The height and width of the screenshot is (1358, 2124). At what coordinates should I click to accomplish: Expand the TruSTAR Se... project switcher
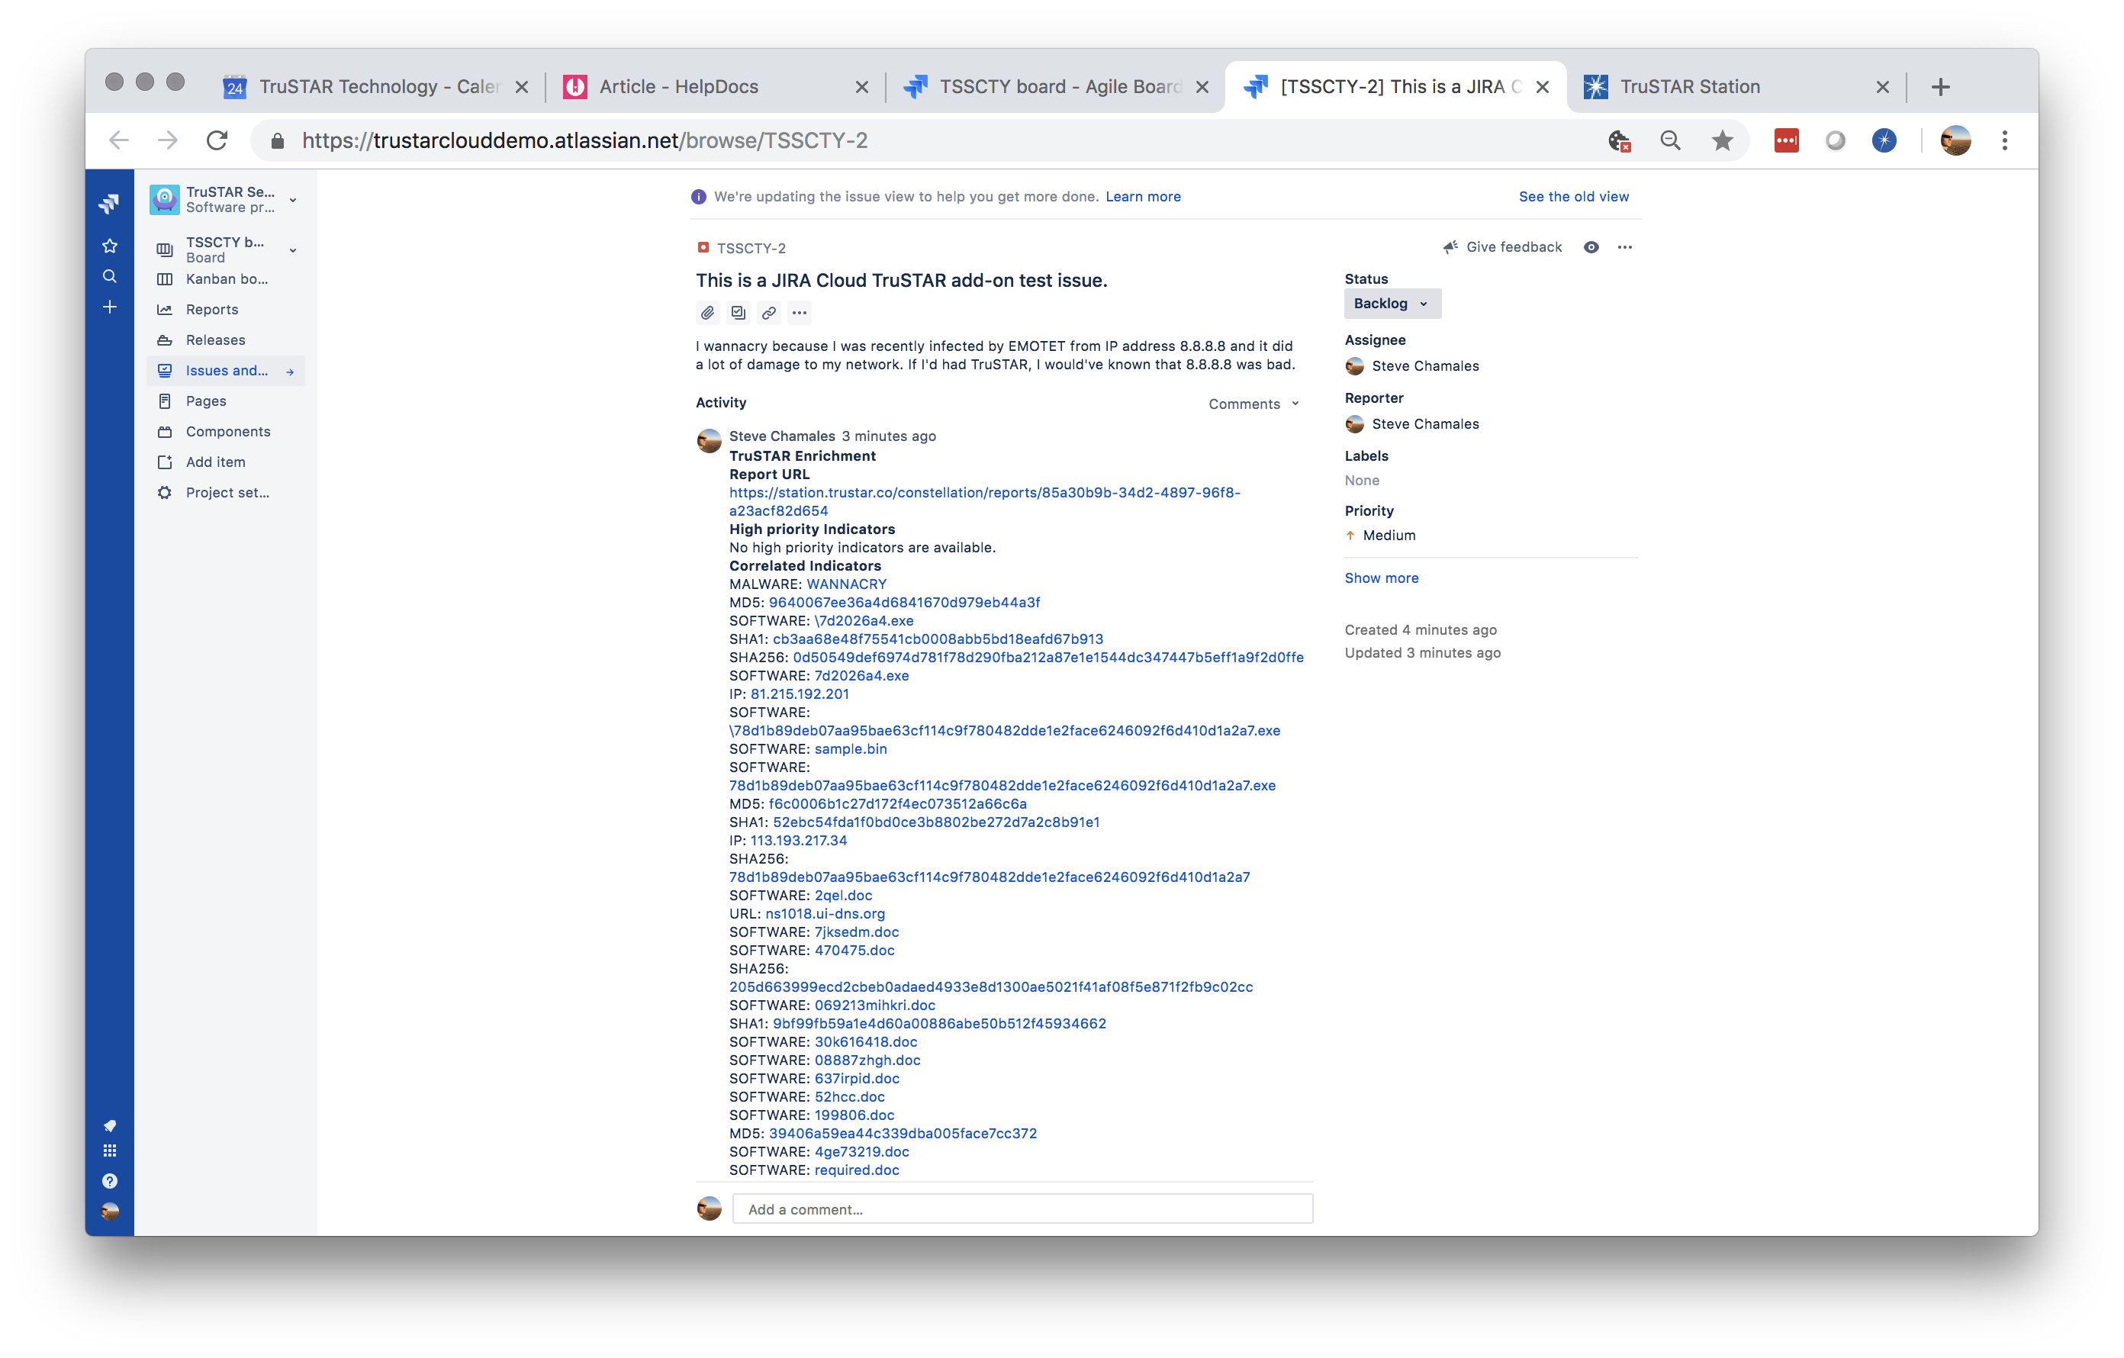click(293, 200)
